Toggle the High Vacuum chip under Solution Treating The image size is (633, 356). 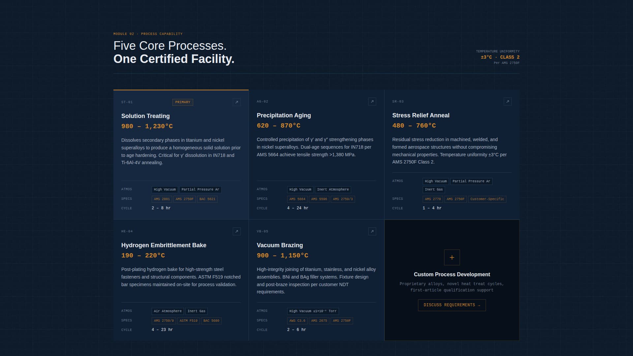[x=165, y=190]
